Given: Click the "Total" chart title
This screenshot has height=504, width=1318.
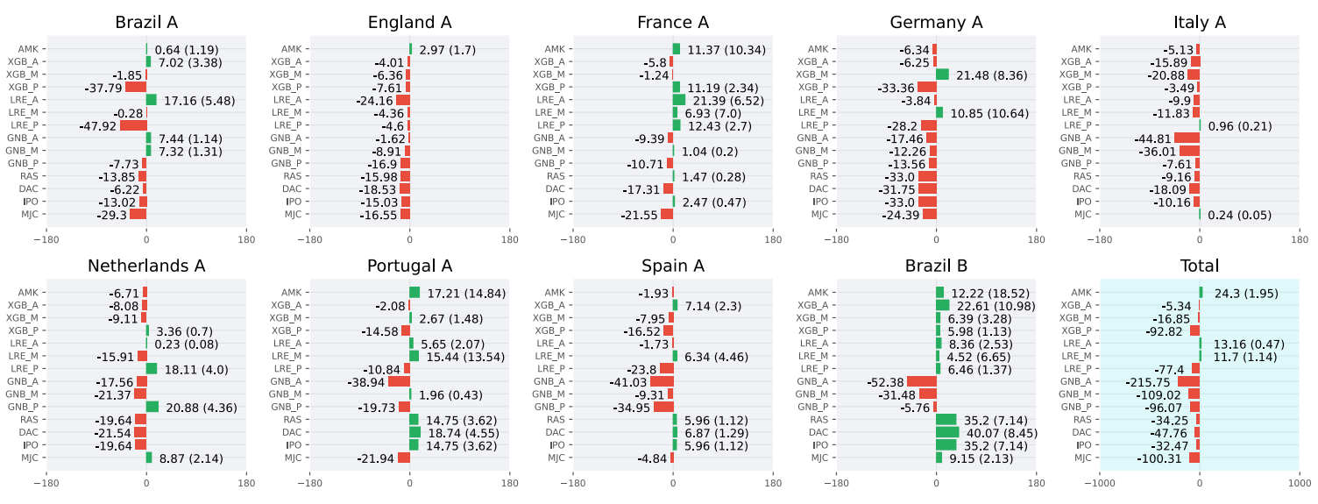Looking at the screenshot, I should click(x=1200, y=266).
